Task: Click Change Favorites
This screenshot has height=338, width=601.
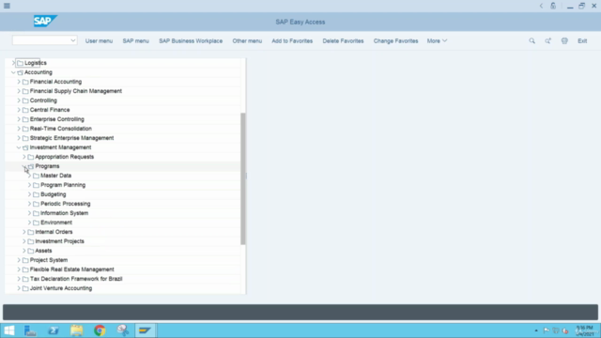Action: 396,40
